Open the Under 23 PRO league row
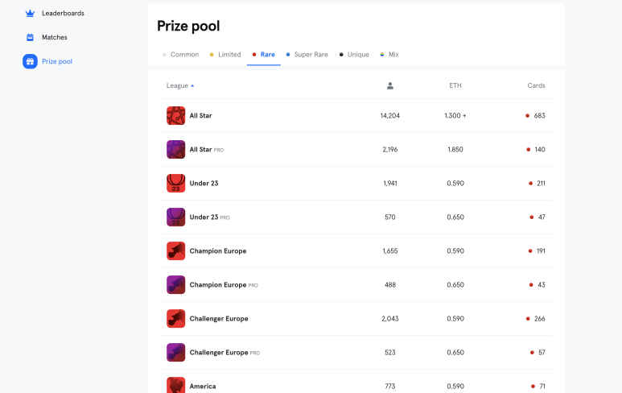The image size is (622, 393). pyautogui.click(x=356, y=217)
